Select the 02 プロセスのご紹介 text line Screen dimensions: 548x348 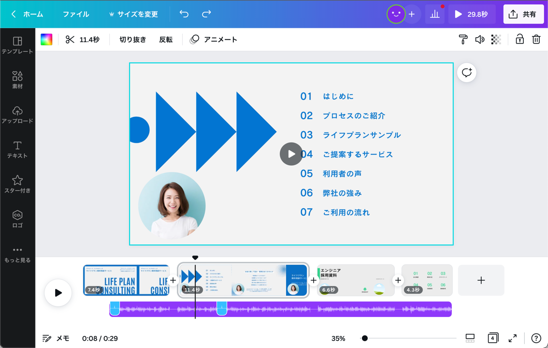coord(343,116)
